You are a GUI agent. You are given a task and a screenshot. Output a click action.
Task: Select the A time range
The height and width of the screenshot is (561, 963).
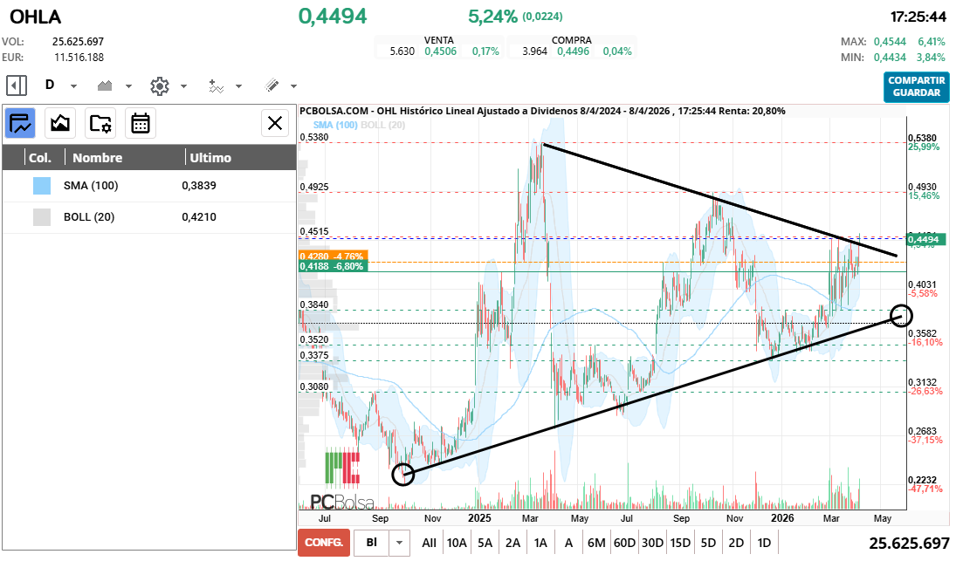coord(568,544)
